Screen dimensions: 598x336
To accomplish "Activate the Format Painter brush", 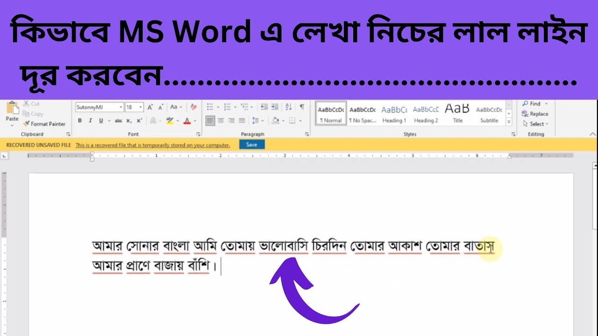I will click(44, 124).
